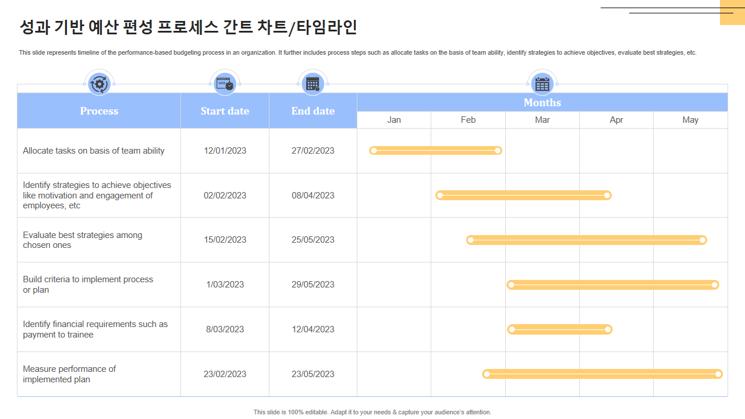Click the Start date column header
The width and height of the screenshot is (745, 419).
pos(225,111)
